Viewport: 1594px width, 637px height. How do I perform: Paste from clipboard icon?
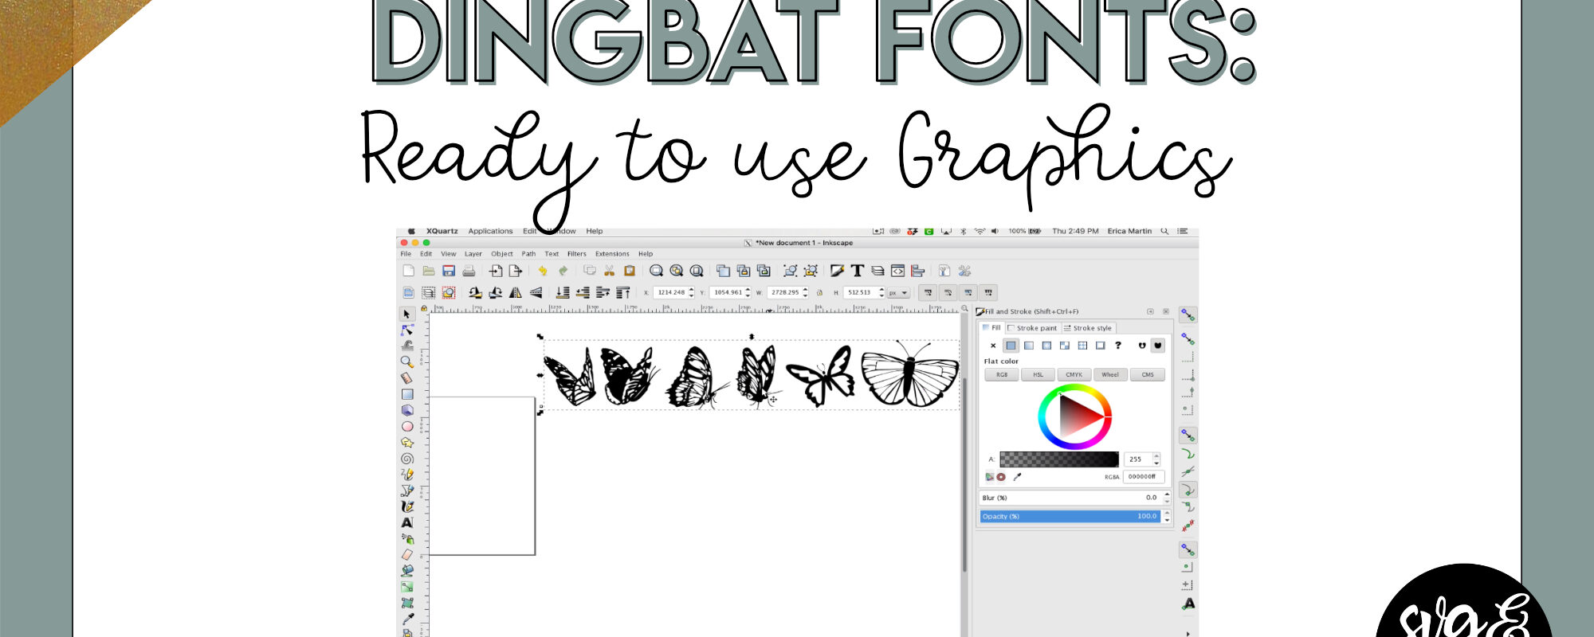(x=630, y=271)
